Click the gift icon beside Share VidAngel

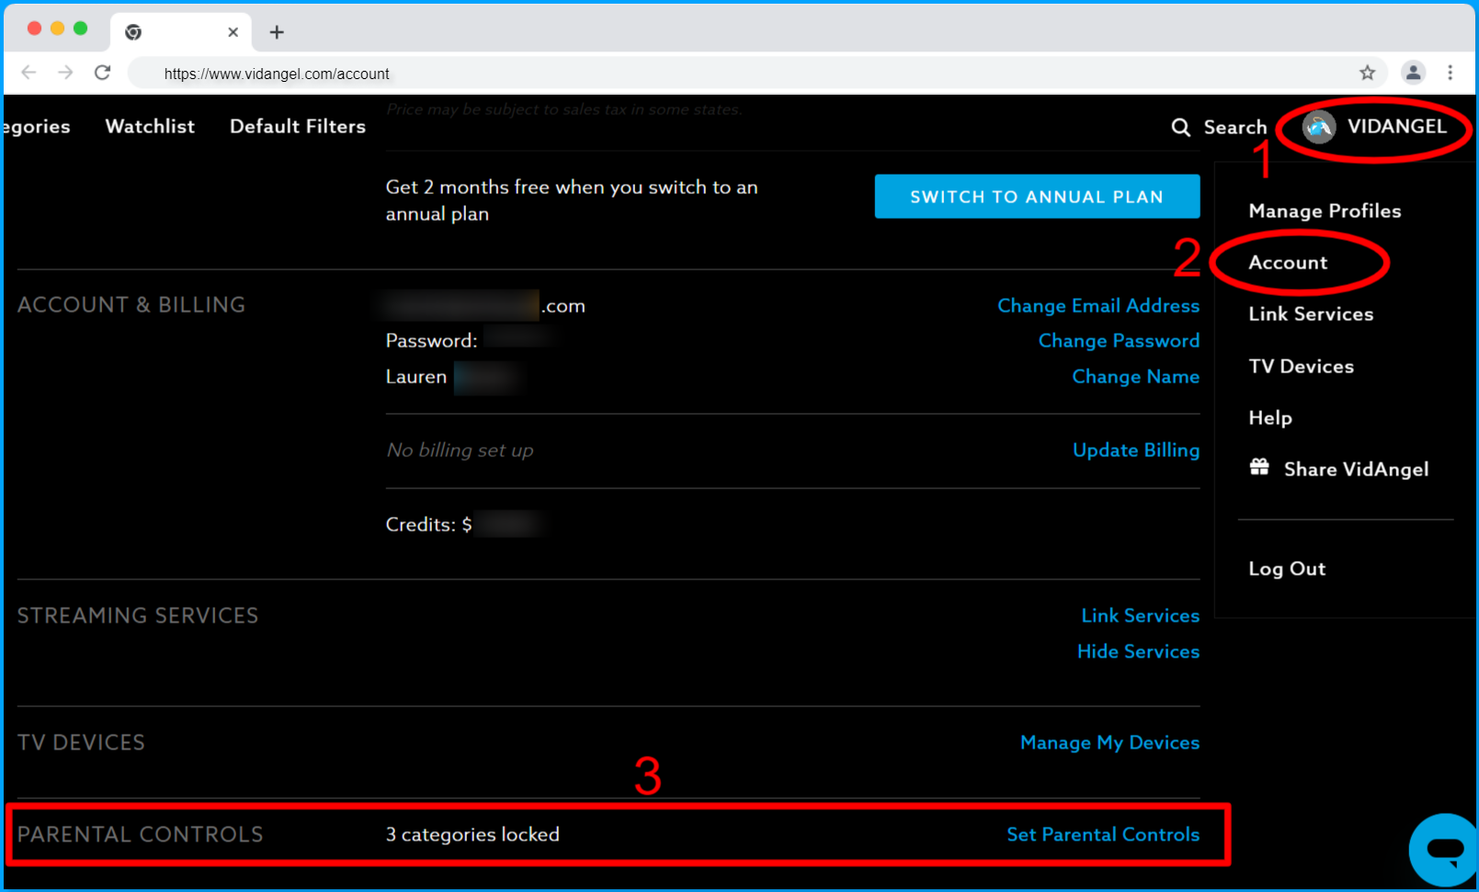[x=1260, y=468]
